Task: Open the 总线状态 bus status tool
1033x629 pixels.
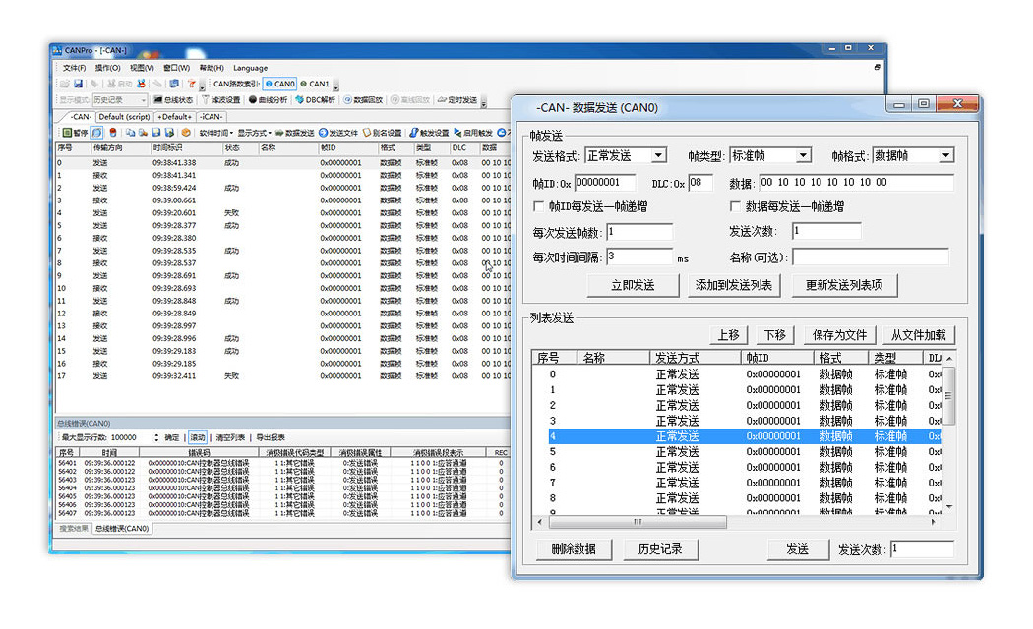Action: pyautogui.click(x=173, y=100)
